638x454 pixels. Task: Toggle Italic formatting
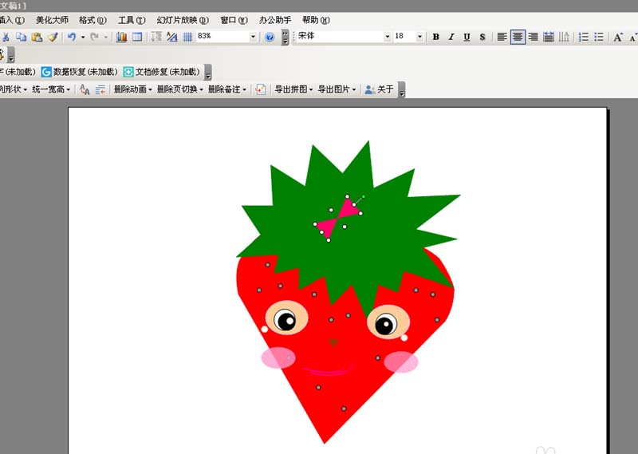451,37
